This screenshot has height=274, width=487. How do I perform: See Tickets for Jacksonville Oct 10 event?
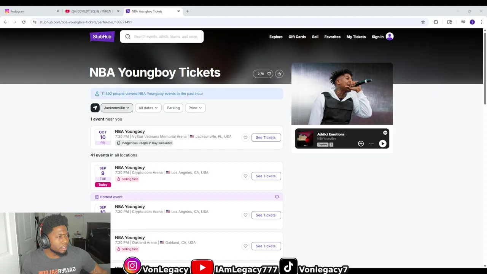pyautogui.click(x=266, y=137)
